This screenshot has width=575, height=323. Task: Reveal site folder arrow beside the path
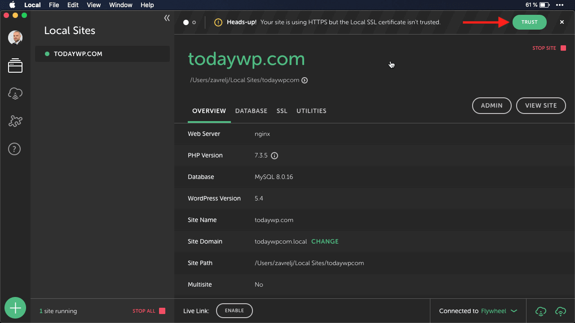305,80
